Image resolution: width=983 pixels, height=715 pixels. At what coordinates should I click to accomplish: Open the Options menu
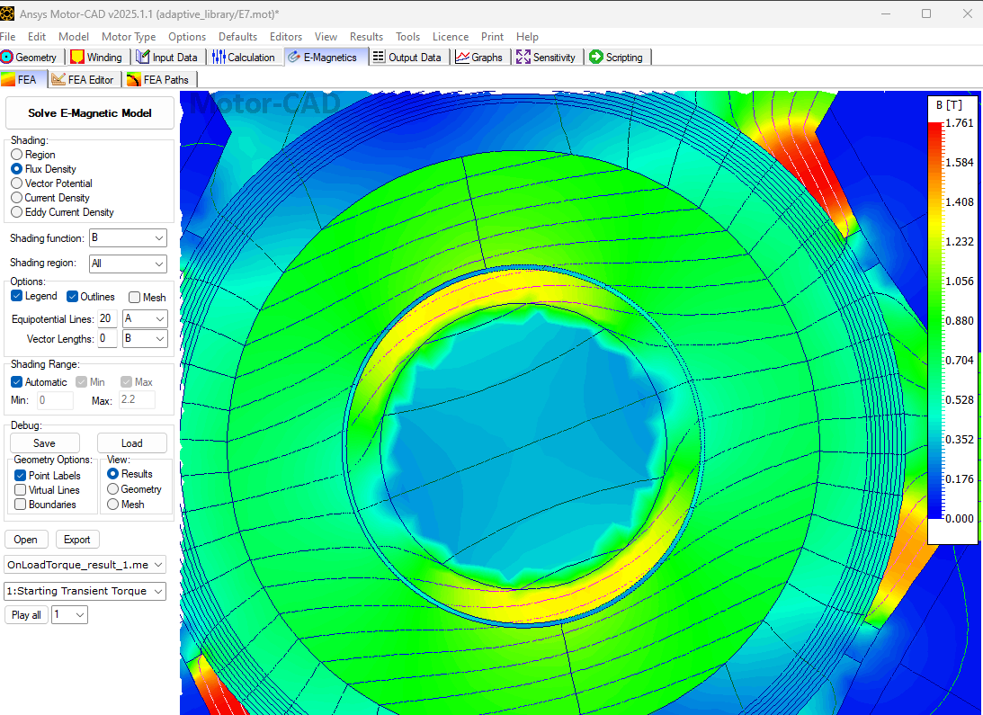[187, 37]
